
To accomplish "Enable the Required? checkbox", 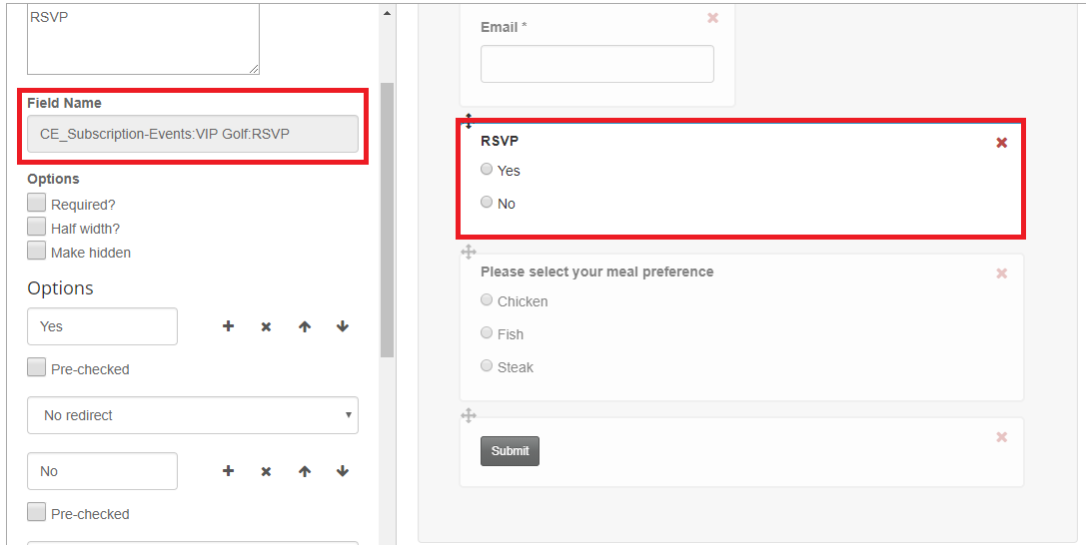I will coord(37,203).
